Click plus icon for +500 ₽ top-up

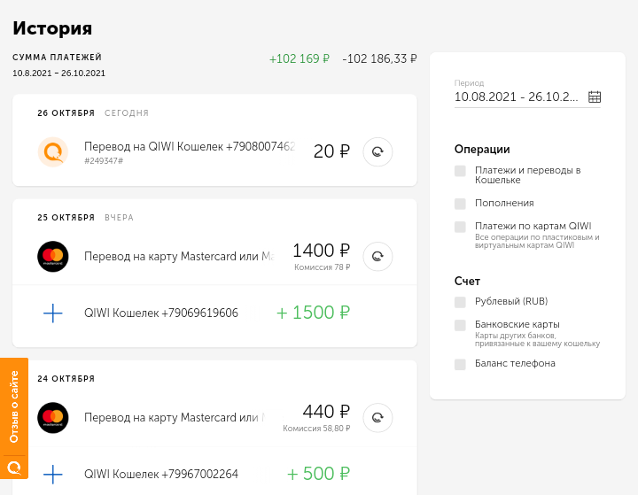pos(53,474)
